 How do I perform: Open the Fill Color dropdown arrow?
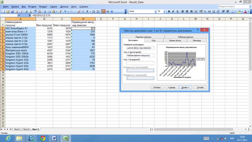click(242, 11)
